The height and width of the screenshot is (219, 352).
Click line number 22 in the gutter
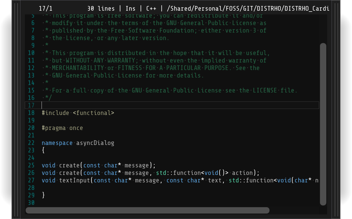(x=31, y=143)
